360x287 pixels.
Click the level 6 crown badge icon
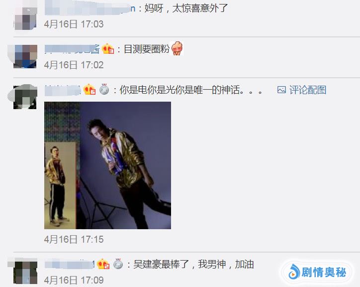(x=90, y=90)
